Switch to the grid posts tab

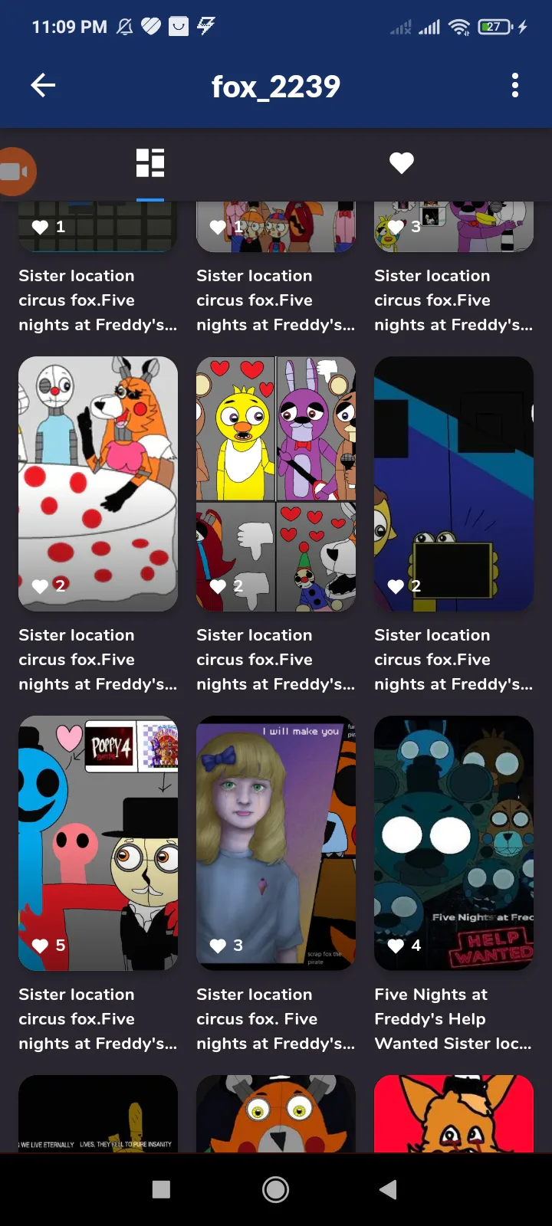(x=150, y=163)
